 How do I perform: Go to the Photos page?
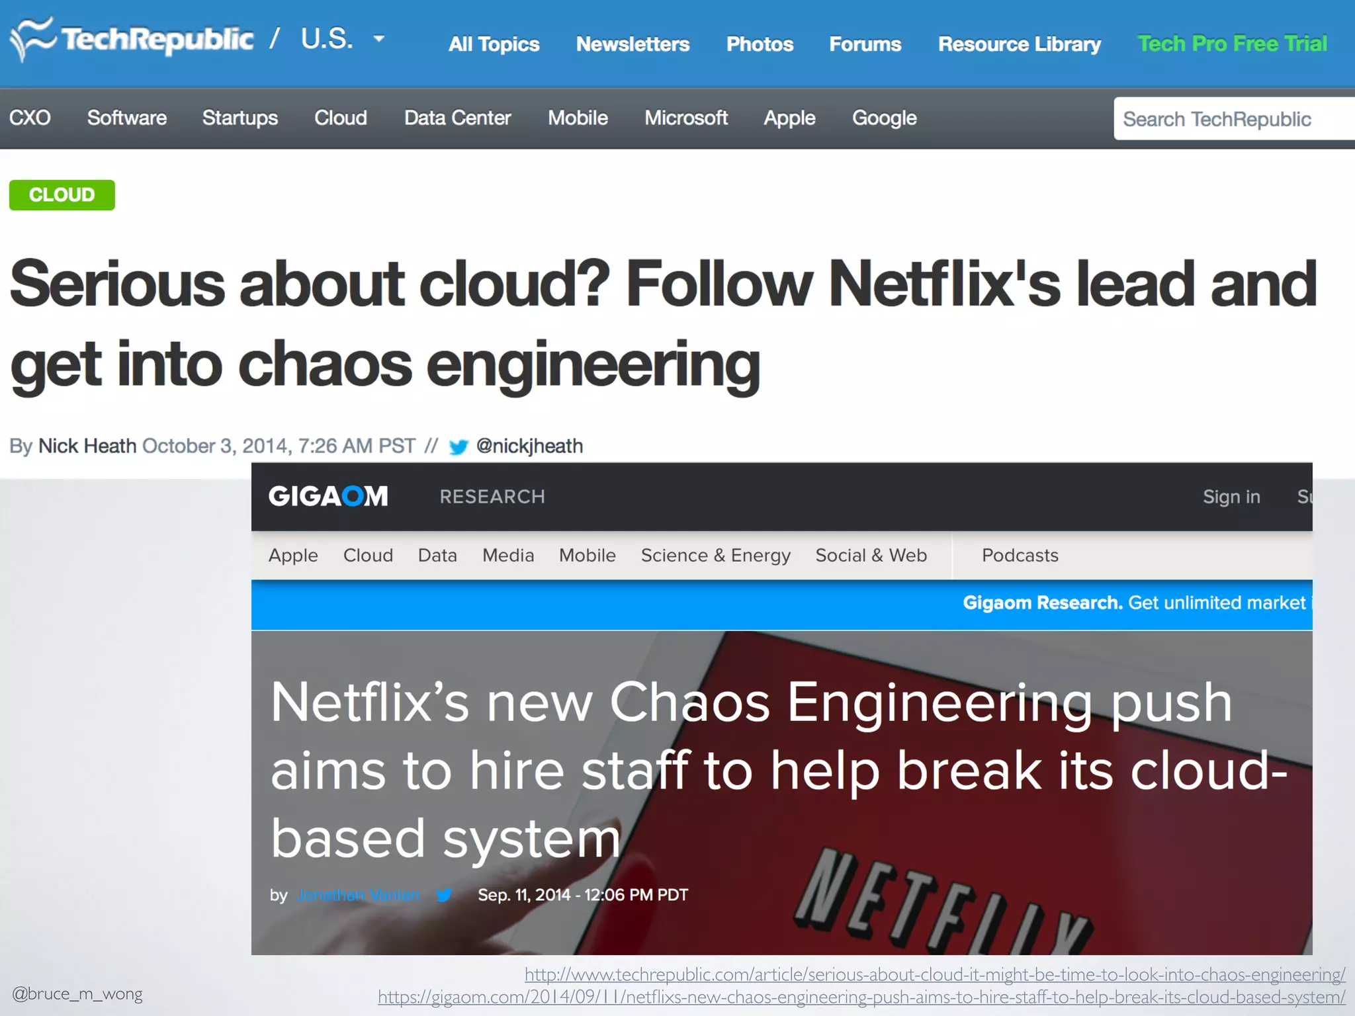[760, 44]
